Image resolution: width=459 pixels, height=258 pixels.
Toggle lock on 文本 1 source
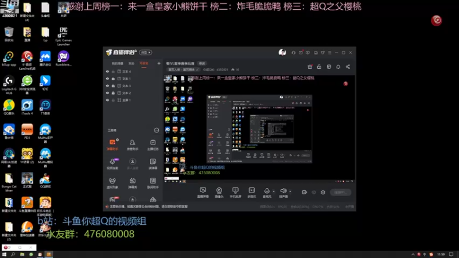(x=113, y=79)
